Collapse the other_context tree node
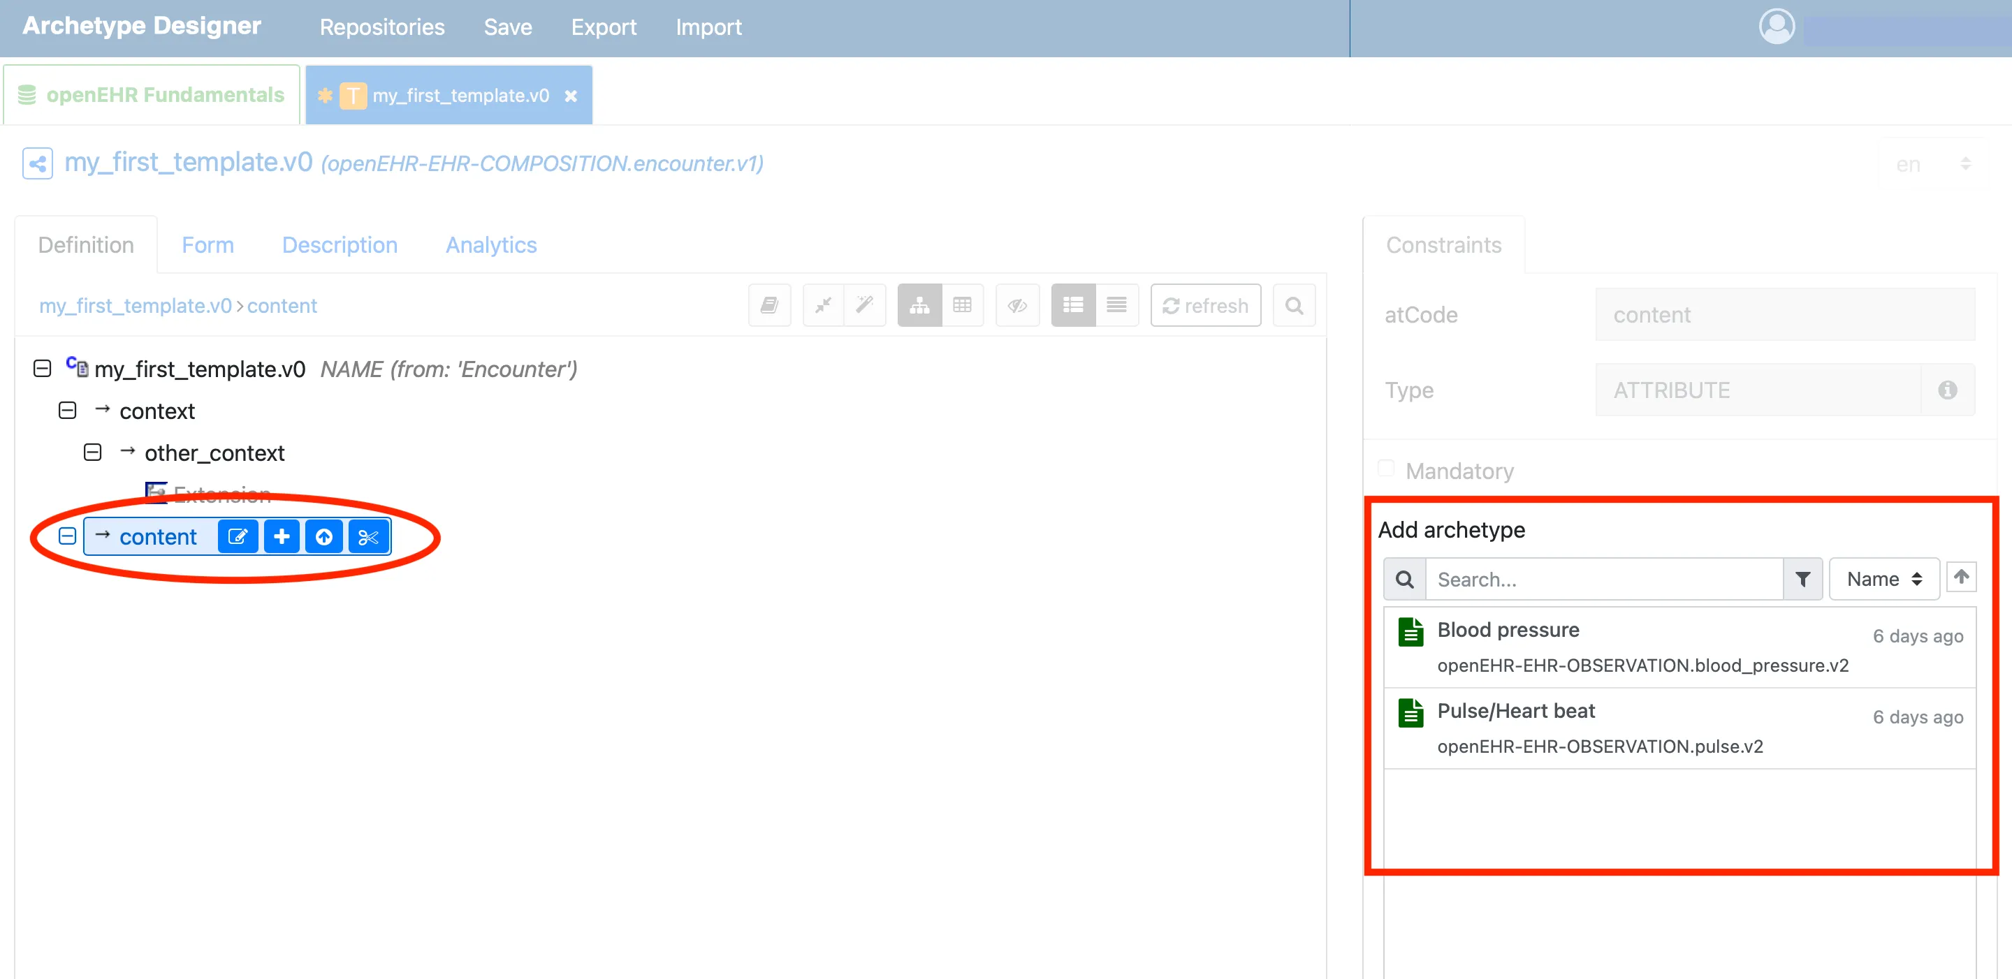The image size is (2012, 979). point(92,452)
